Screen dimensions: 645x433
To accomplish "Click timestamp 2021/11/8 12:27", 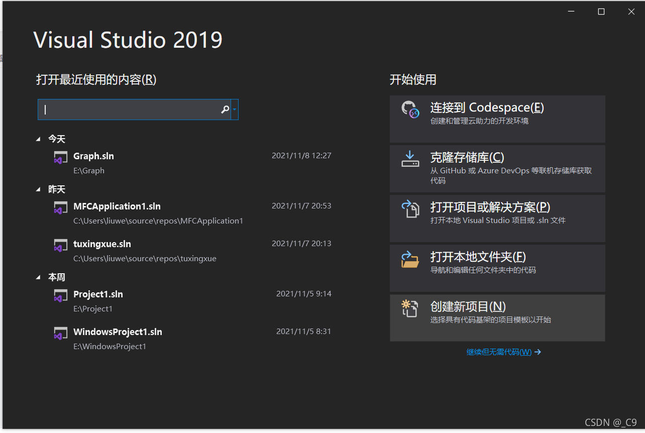I will coord(301,156).
